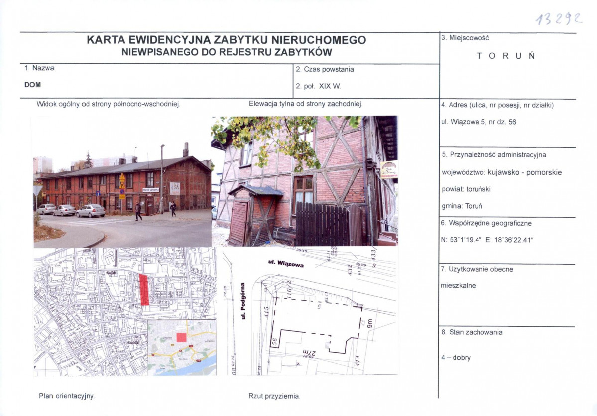Open the ground floor plan drawing
The image size is (597, 416).
(x=310, y=311)
